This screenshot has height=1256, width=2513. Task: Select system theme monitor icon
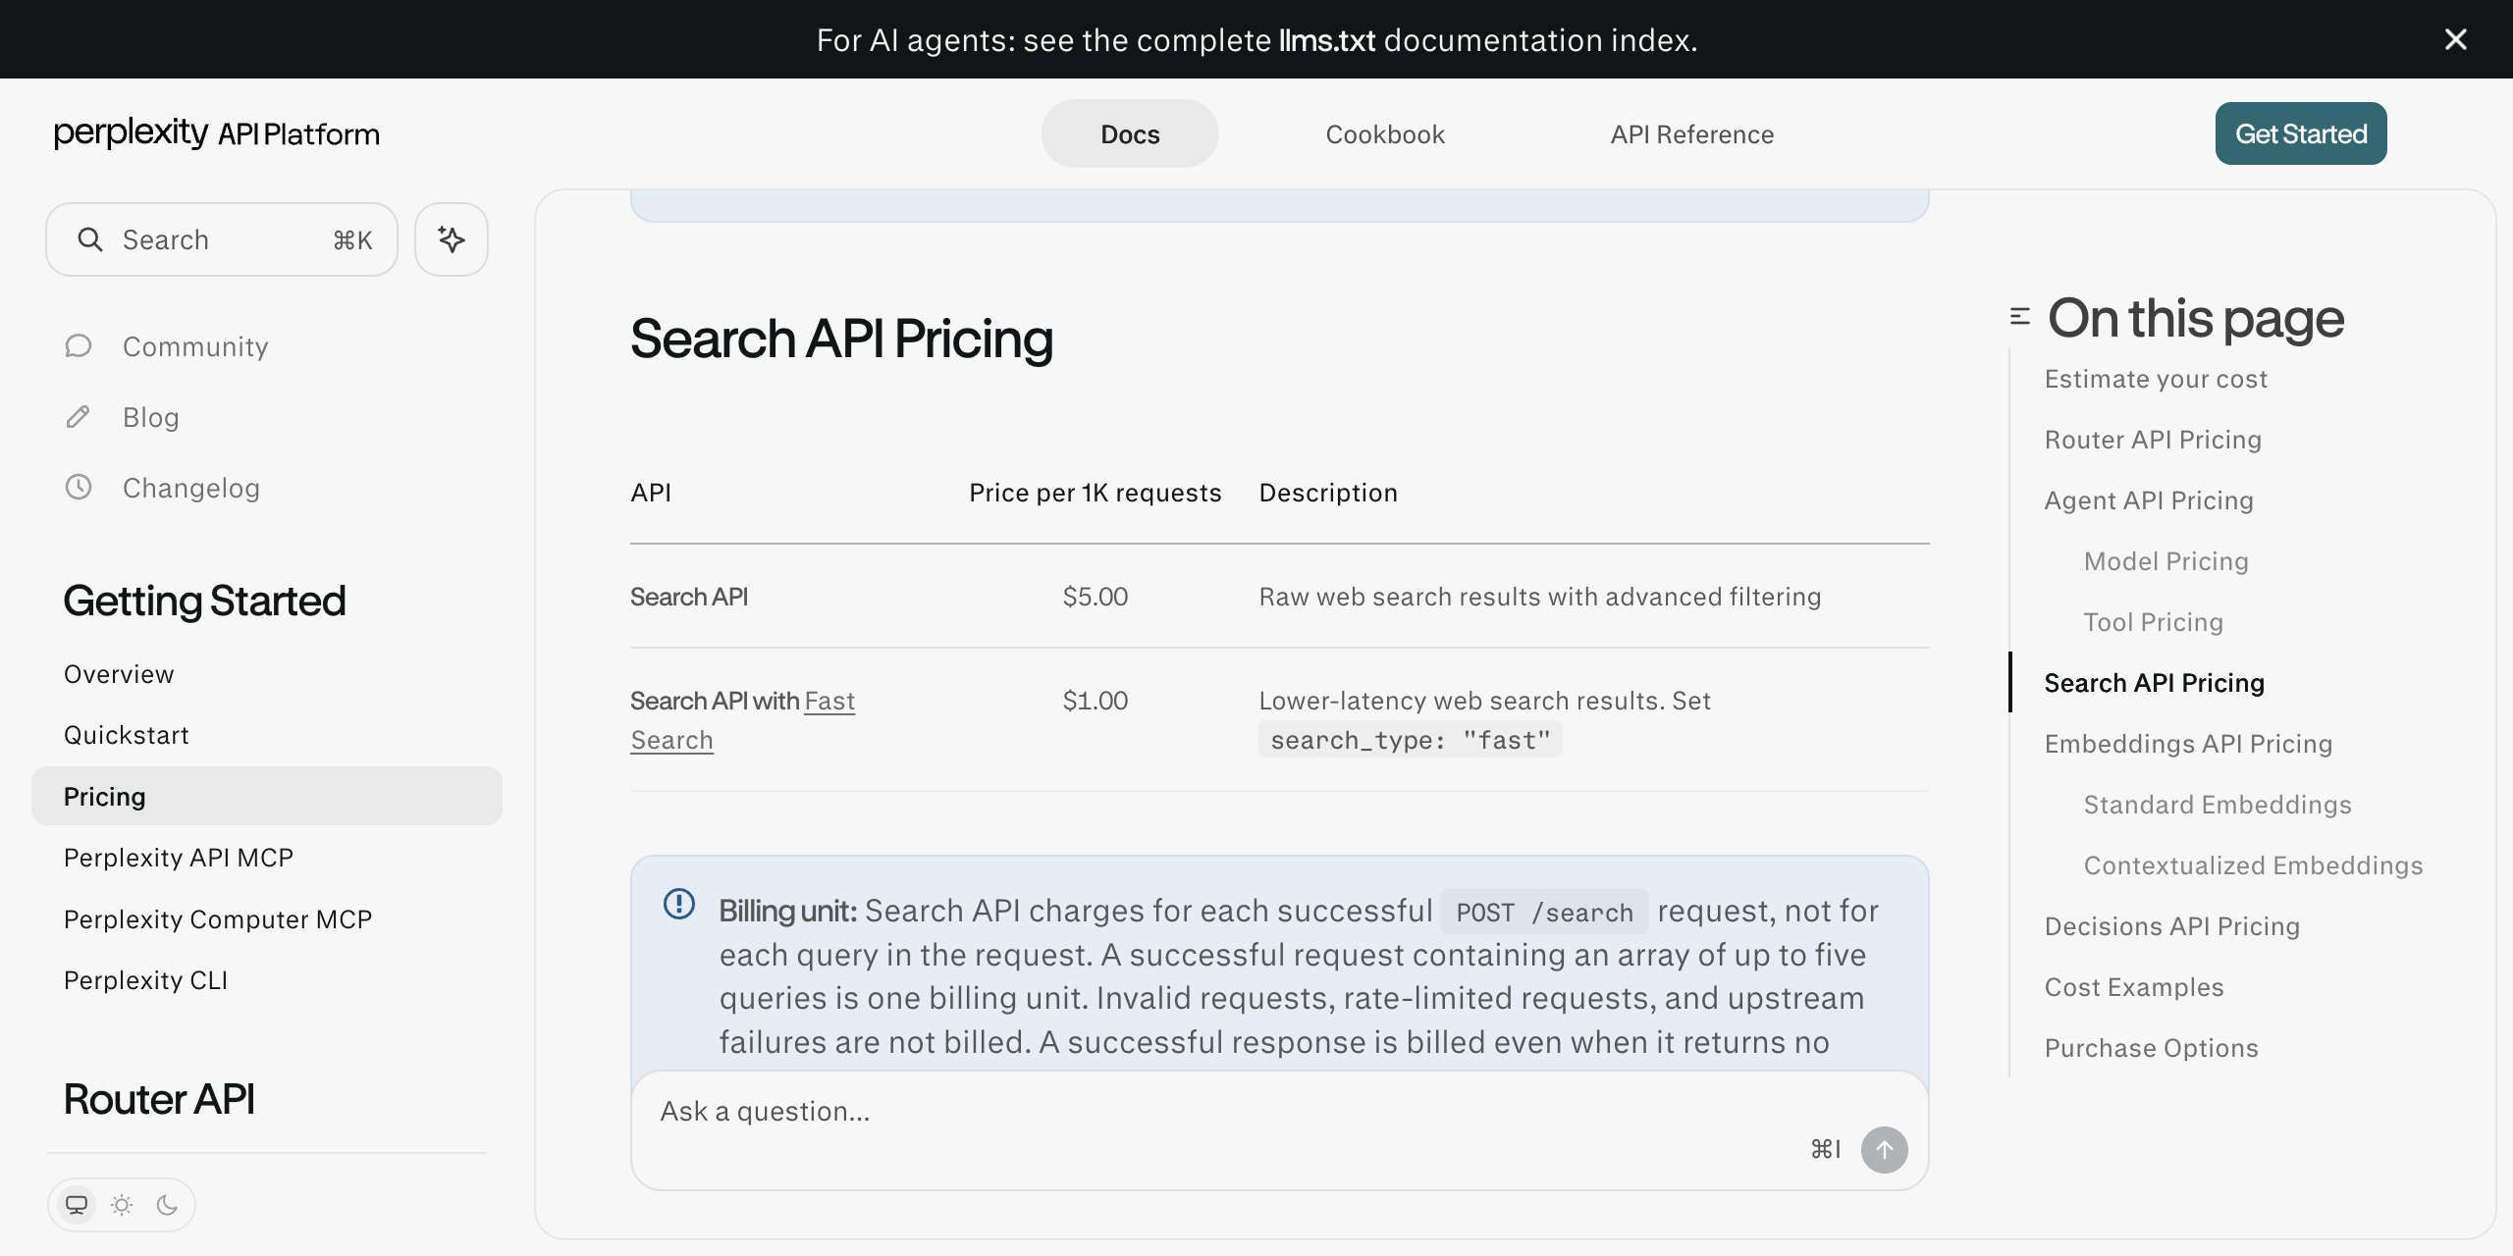coord(77,1205)
